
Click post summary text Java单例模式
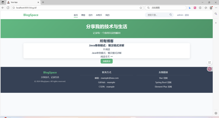tap(106, 53)
